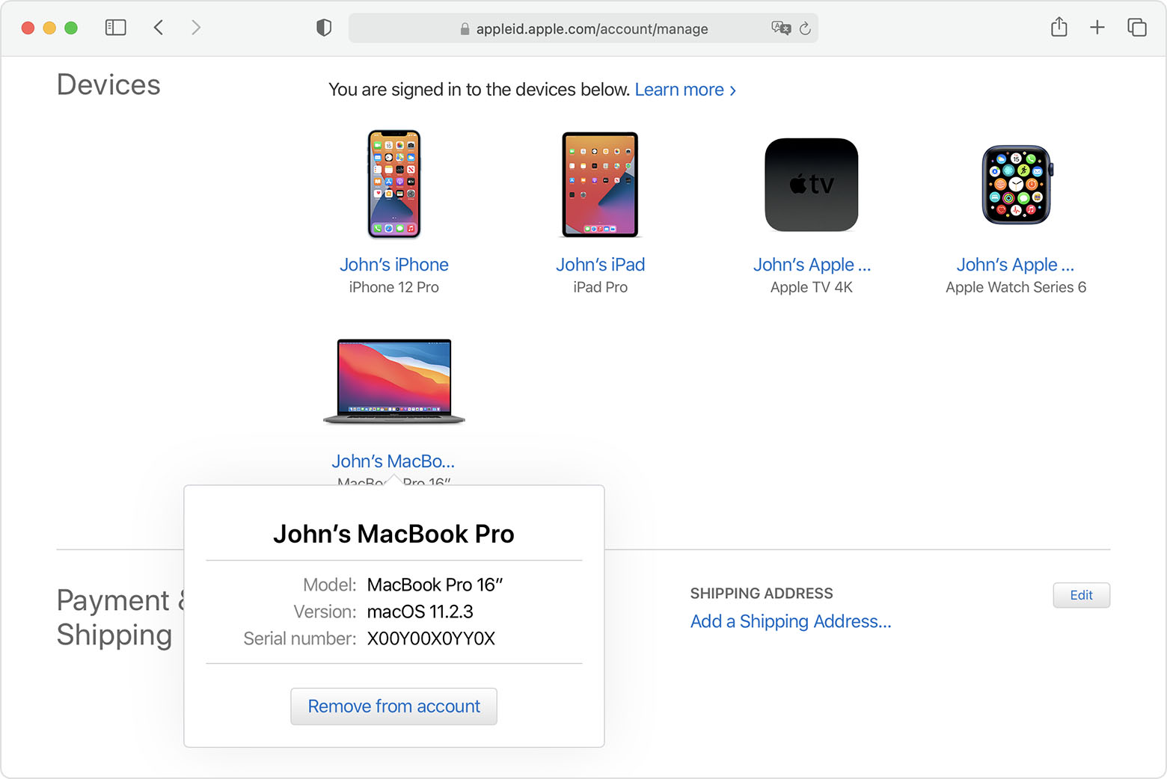Screen dimensions: 1167x779
Task: Click the MacBook Pro 16″ model value
Action: click(x=435, y=585)
